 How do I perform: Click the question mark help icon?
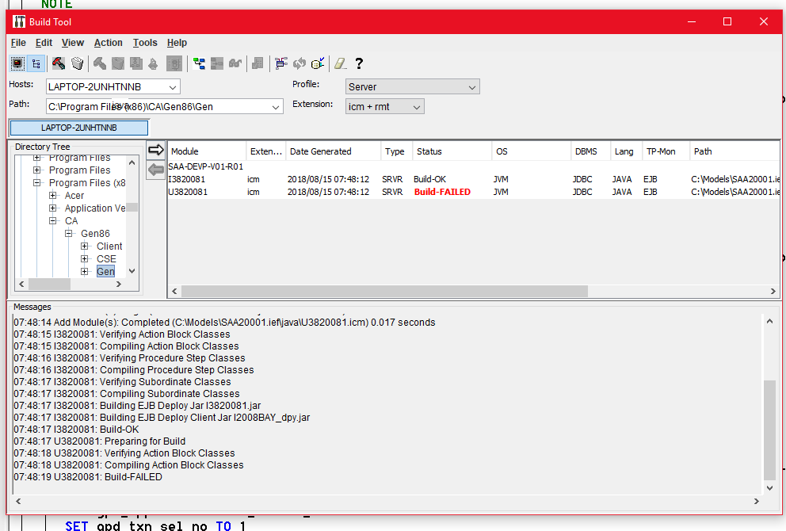click(359, 63)
